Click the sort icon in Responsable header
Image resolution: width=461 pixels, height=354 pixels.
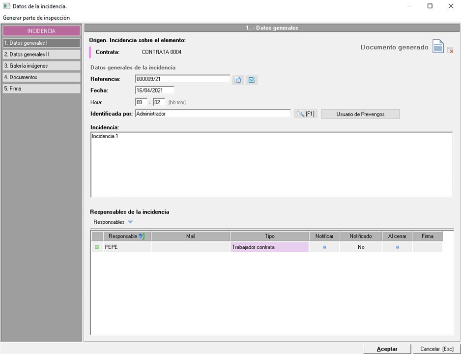tap(142, 236)
